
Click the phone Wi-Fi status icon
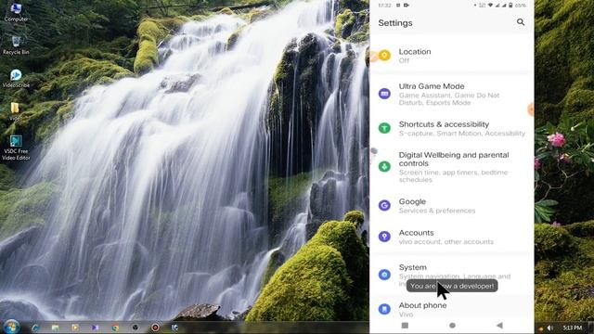pos(490,6)
